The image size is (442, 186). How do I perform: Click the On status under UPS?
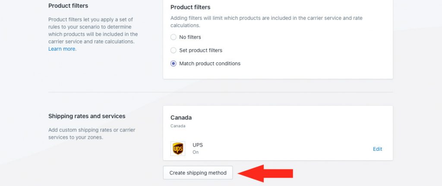[196, 152]
